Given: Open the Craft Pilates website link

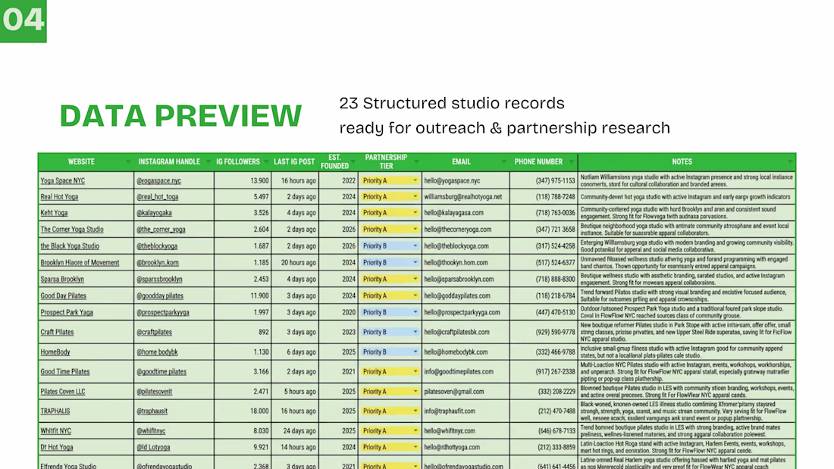Looking at the screenshot, I should pyautogui.click(x=58, y=332).
